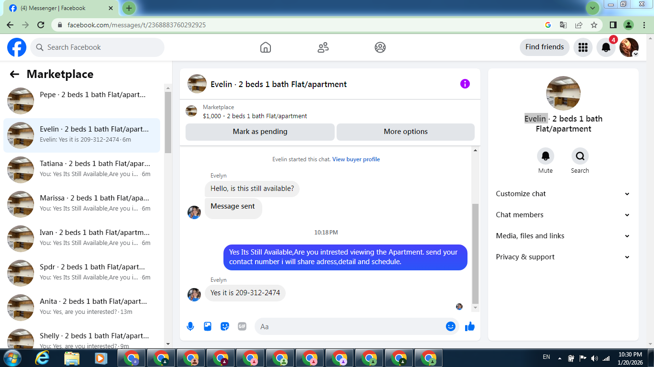Choose a sticker from the sticker icon
The image size is (654, 367).
[225, 326]
